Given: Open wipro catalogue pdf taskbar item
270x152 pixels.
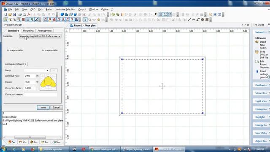Looking at the screenshot, I should (105, 149).
